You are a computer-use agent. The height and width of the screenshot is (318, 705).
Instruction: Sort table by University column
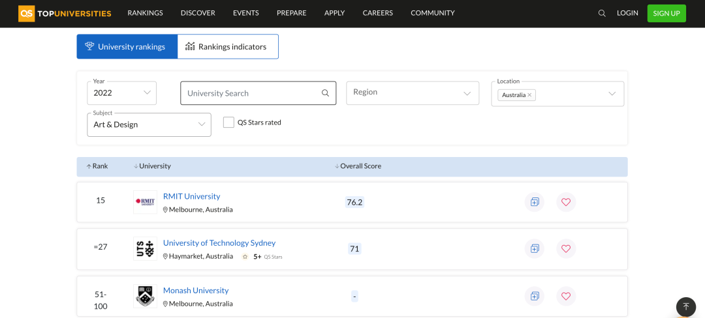click(x=152, y=166)
